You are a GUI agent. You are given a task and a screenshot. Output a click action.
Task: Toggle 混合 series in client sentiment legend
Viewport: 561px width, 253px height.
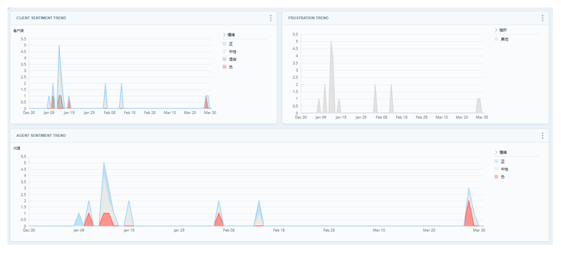point(229,59)
